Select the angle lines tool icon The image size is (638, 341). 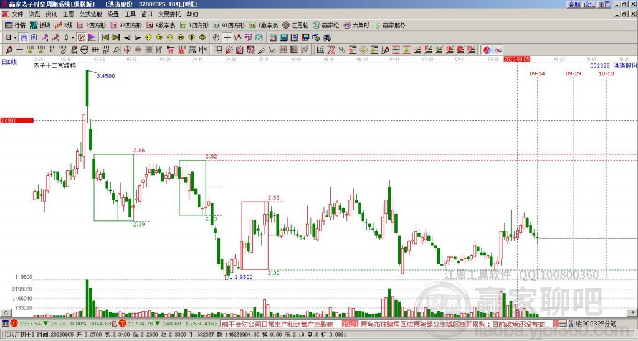pos(262,50)
